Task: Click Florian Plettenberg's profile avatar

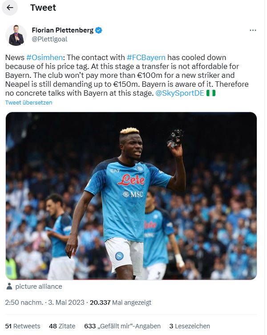Action: [16, 35]
